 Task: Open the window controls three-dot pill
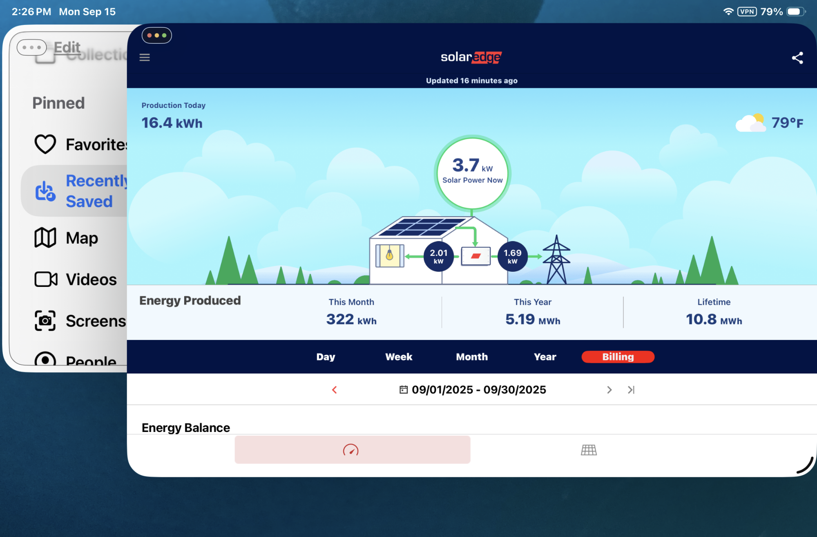pos(156,36)
